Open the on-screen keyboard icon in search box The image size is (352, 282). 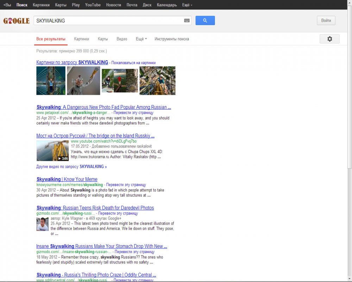(x=187, y=20)
